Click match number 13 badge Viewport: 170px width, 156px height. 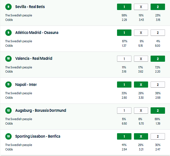click(x=8, y=137)
